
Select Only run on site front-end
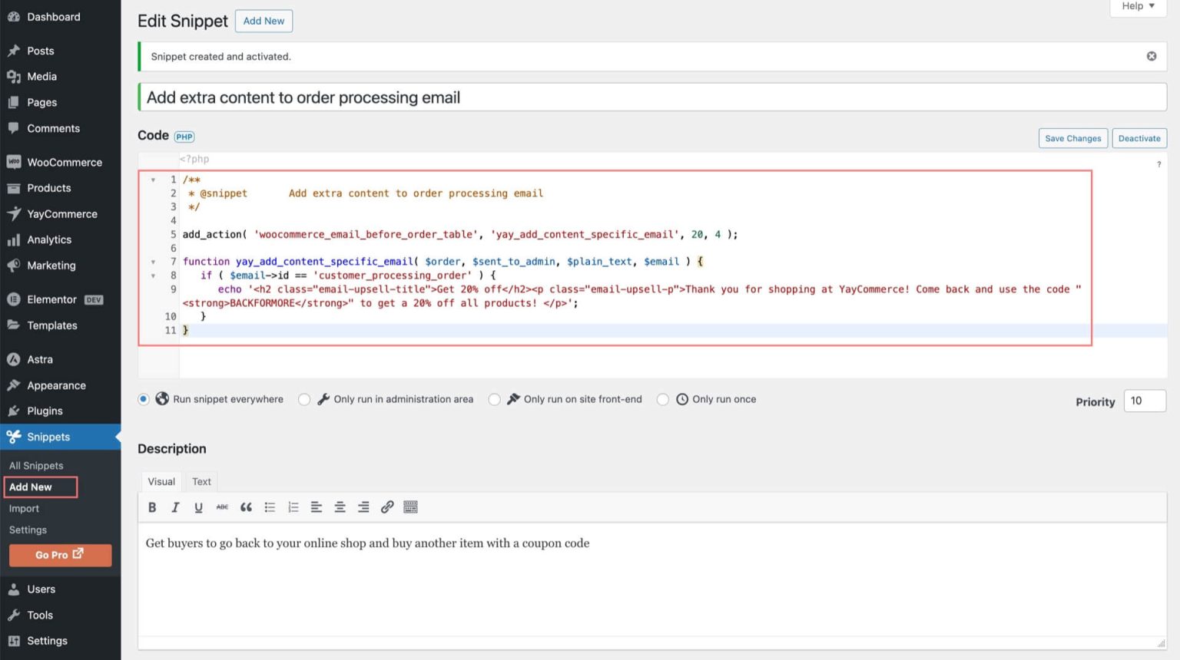[495, 399]
